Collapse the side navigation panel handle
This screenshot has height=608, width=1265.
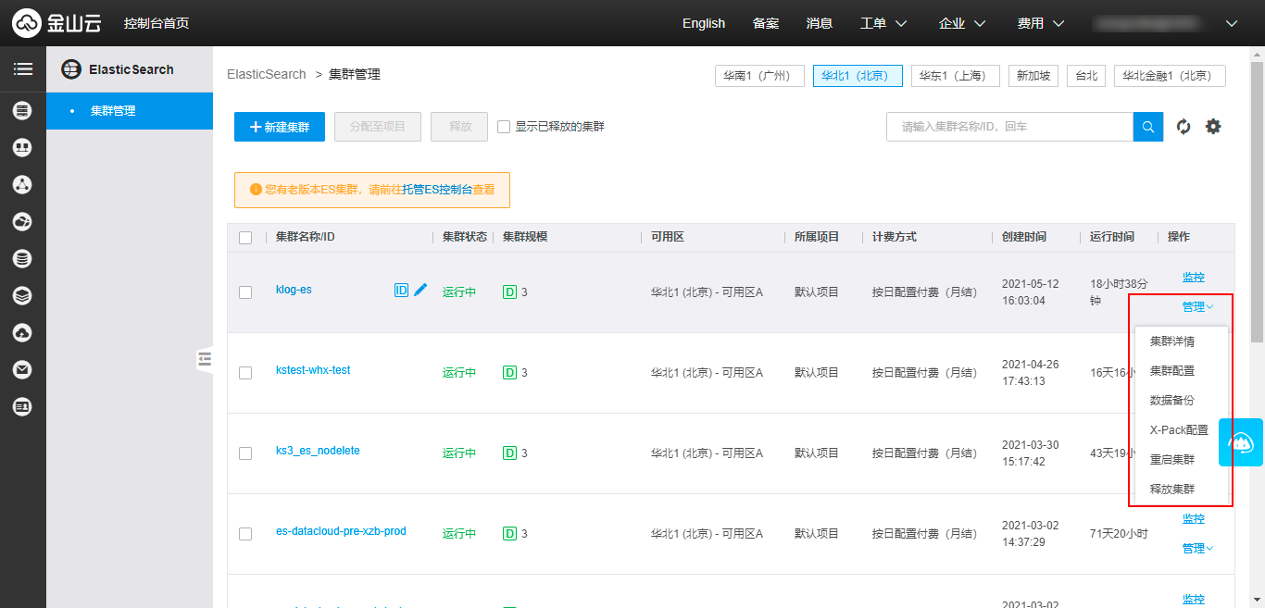205,359
